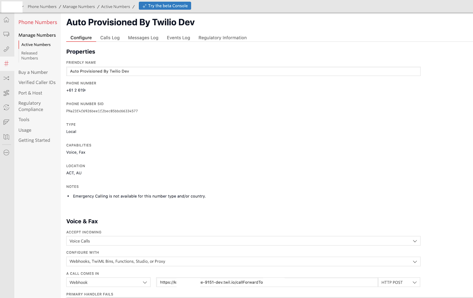
Task: Click the 'Voice, Fax' capabilities value
Action: coord(76,152)
